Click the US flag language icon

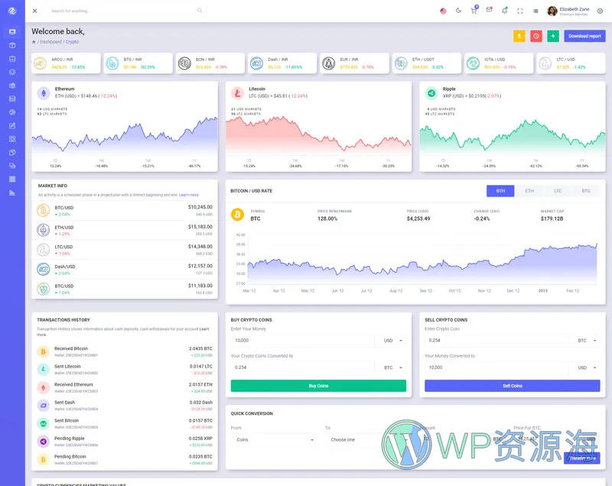click(443, 11)
